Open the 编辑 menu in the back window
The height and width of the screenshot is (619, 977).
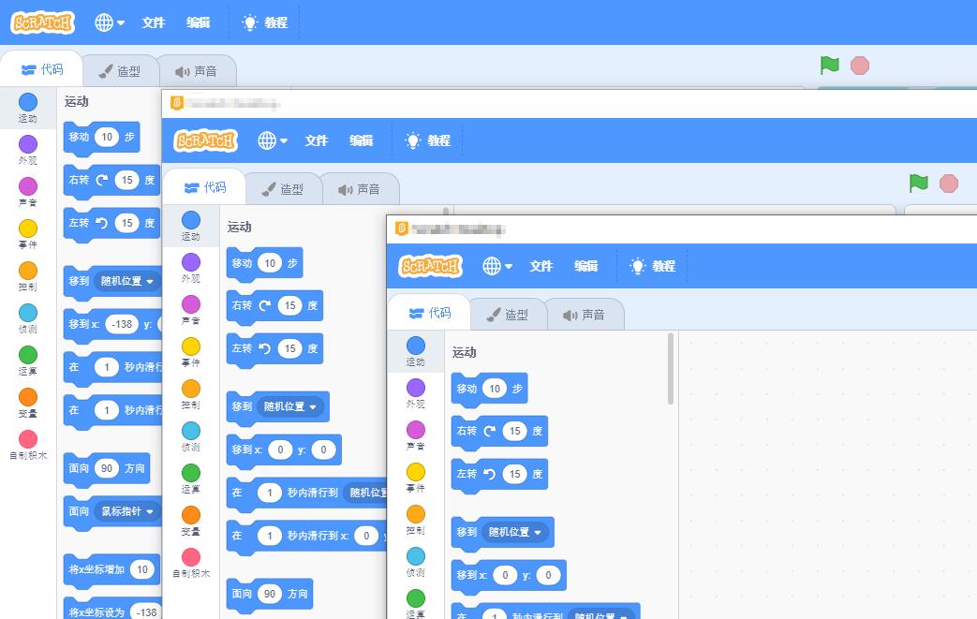[x=199, y=22]
